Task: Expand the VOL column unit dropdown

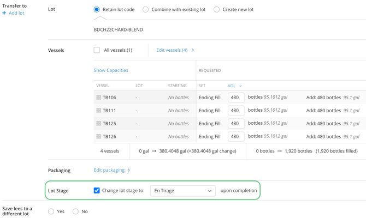Action: [x=240, y=86]
